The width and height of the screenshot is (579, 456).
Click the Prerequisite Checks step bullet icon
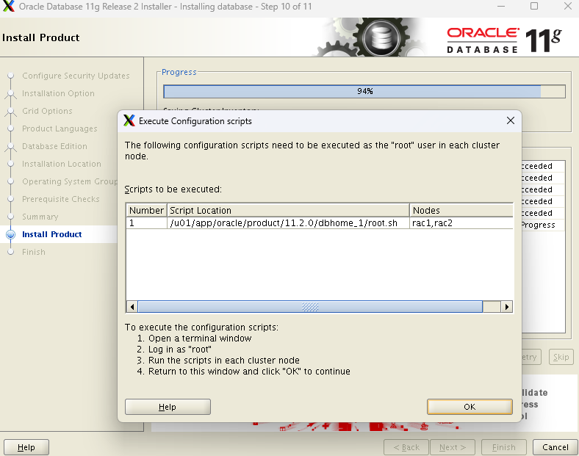[11, 199]
